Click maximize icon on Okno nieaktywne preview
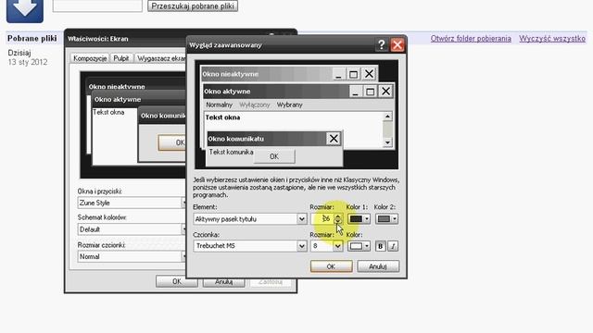This screenshot has width=593, height=333. [x=354, y=74]
